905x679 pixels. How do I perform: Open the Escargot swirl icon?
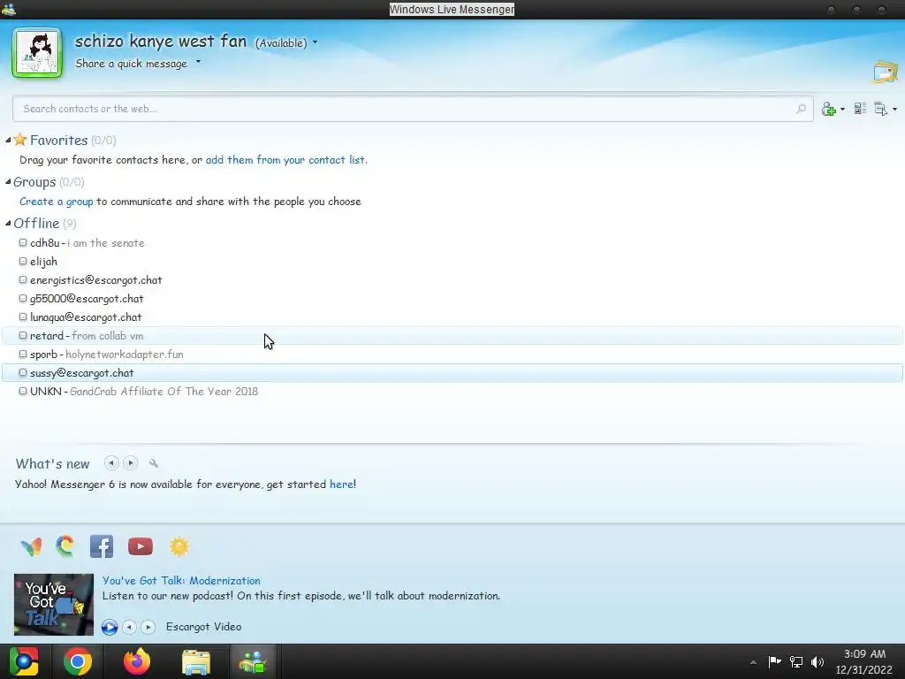(x=65, y=545)
